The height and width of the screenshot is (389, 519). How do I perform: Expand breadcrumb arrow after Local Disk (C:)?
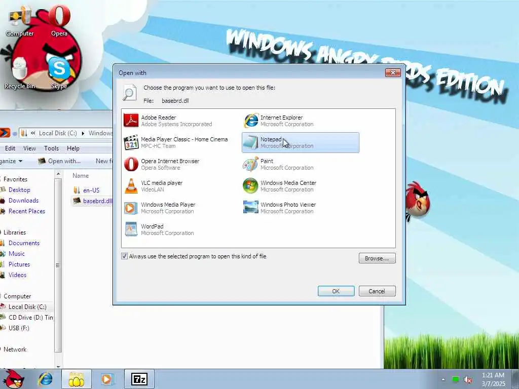click(83, 133)
